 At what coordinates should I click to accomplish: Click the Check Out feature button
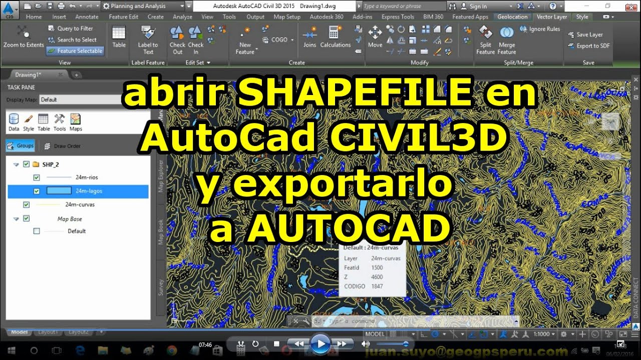[177, 40]
